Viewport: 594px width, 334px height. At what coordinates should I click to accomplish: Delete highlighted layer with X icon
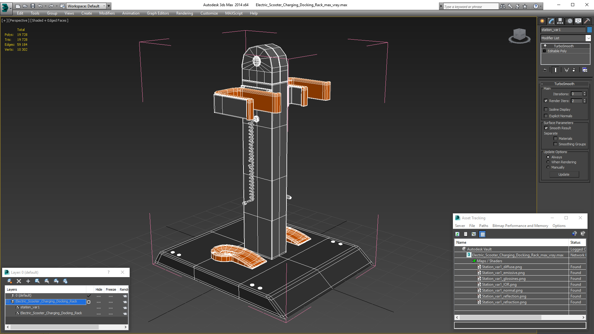[x=19, y=281]
